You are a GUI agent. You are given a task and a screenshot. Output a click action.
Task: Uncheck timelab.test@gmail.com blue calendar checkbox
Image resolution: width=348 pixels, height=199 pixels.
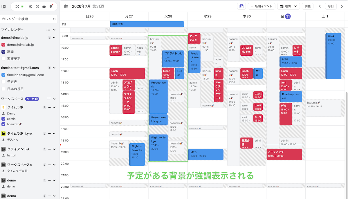3,75
